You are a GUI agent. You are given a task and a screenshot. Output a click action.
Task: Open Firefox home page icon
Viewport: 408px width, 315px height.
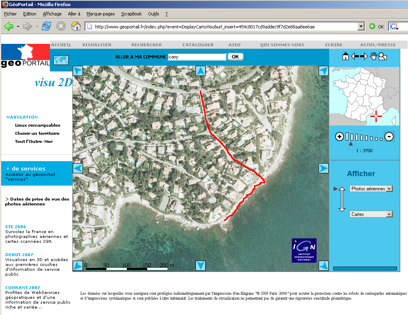point(76,26)
